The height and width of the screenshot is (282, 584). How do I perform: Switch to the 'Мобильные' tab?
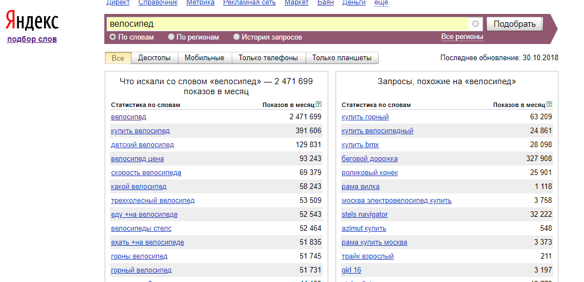click(x=205, y=57)
